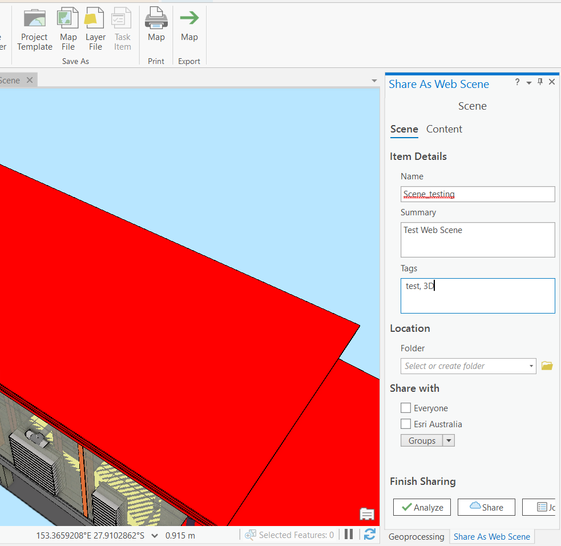Screen dimensions: 561x546
Task: Click the pause drawing icon in status bar
Action: click(x=349, y=534)
